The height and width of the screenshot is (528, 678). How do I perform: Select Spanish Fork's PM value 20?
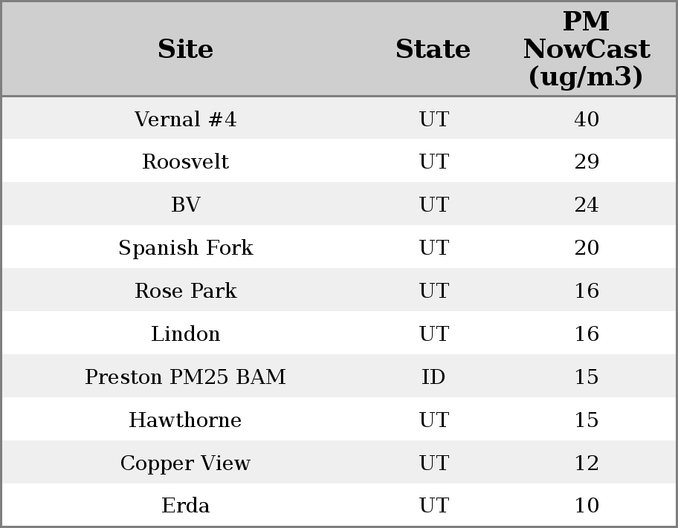click(x=586, y=248)
